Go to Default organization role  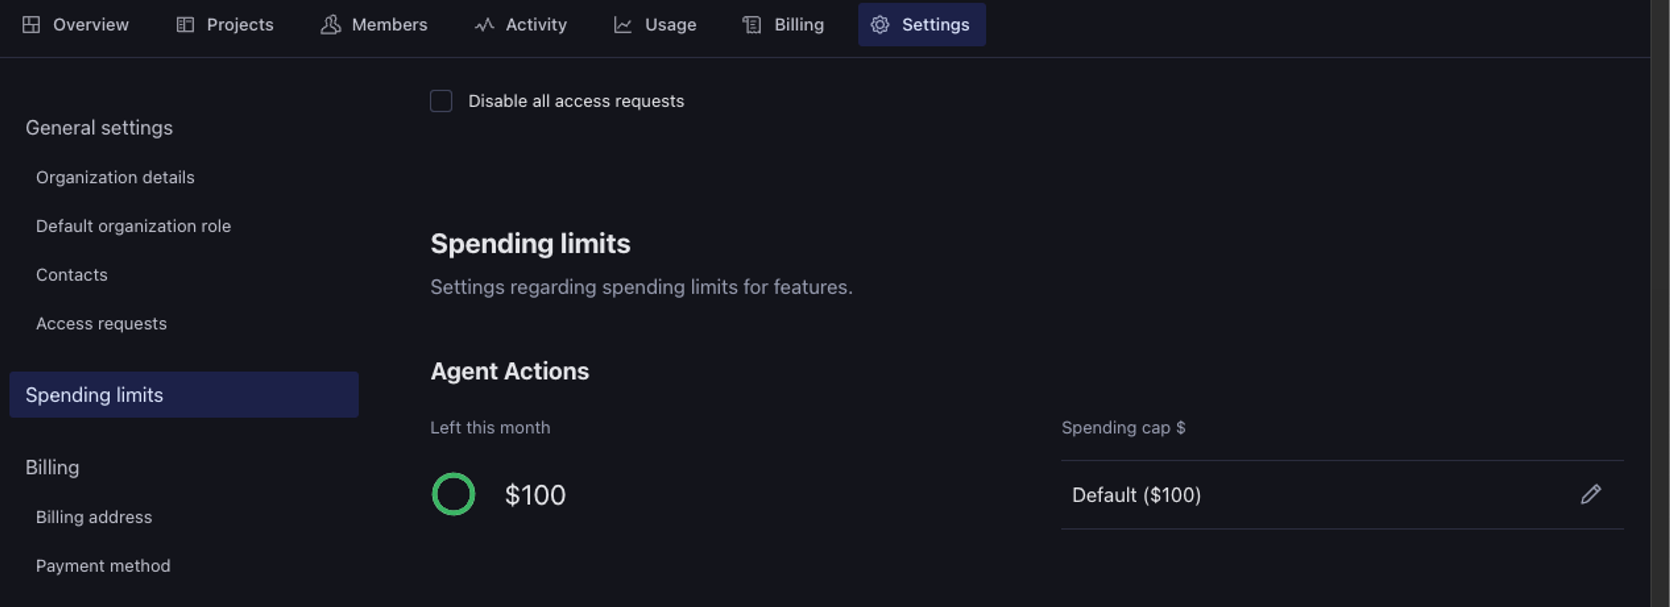pos(133,226)
